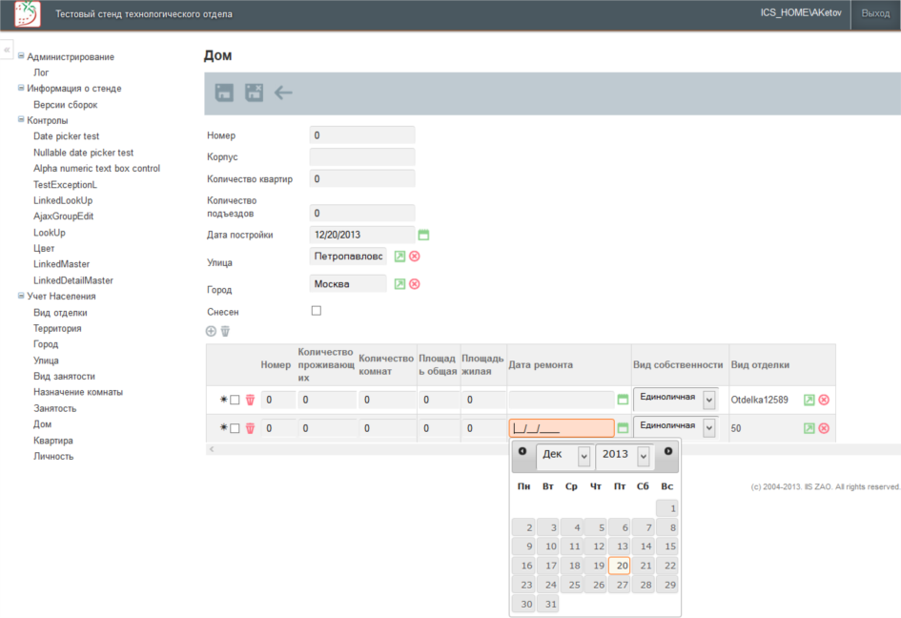Go to previous month in date picker
This screenshot has height=618, width=901.
coord(522,451)
